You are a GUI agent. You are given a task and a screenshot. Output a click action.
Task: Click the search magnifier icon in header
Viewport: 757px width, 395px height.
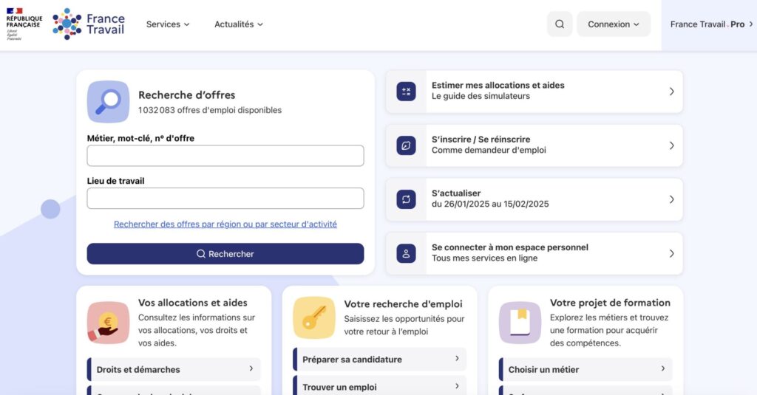560,24
